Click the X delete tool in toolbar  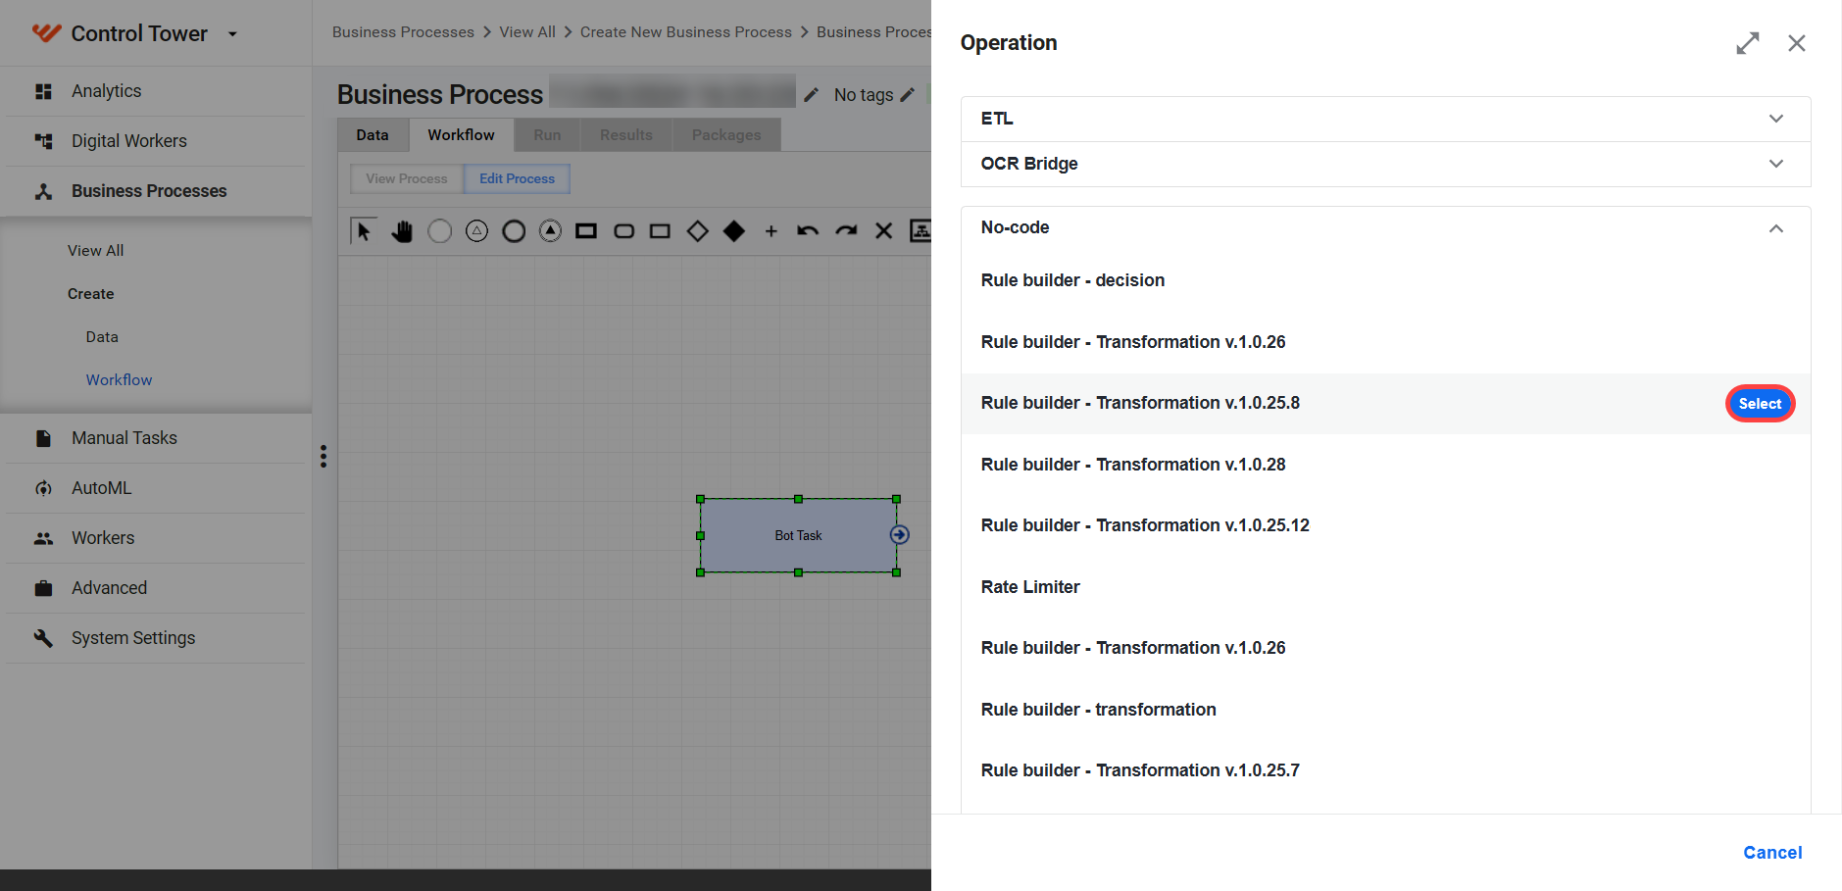point(883,231)
